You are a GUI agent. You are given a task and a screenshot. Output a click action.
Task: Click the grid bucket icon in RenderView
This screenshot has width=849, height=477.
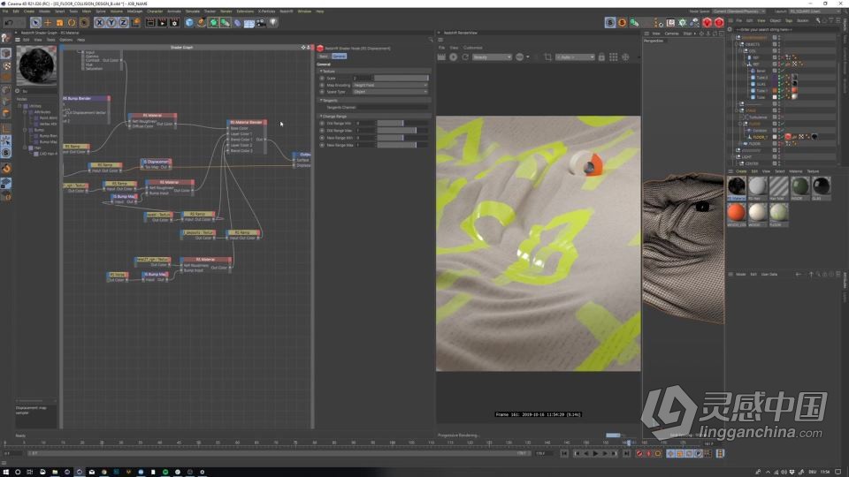click(x=614, y=57)
